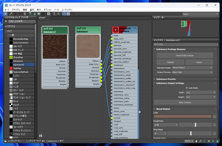Select the Pan tool hand icon
The image size is (222, 146).
pos(196,141)
